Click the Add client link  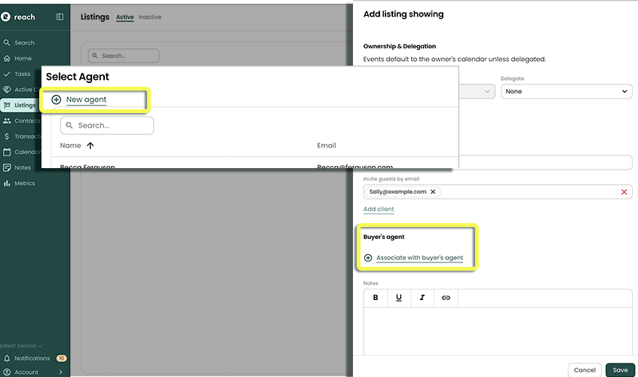379,209
